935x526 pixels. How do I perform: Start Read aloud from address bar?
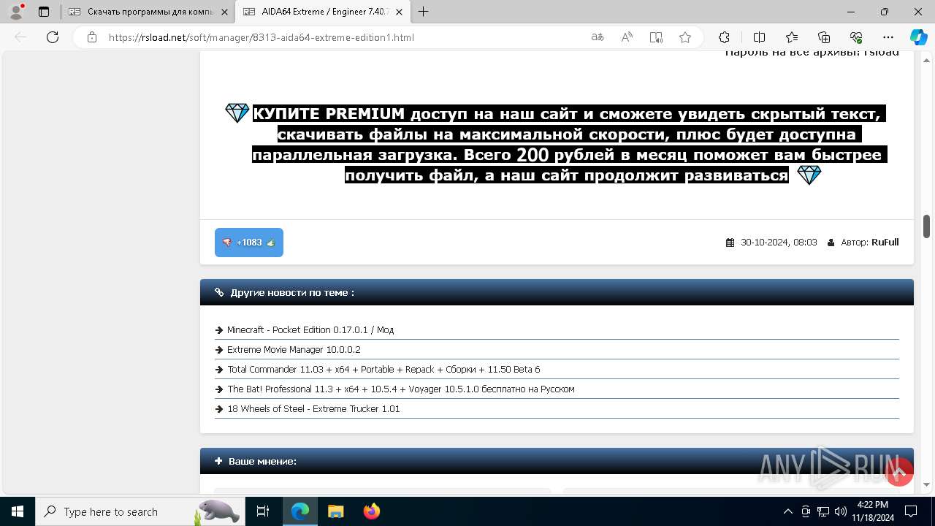[x=627, y=37]
